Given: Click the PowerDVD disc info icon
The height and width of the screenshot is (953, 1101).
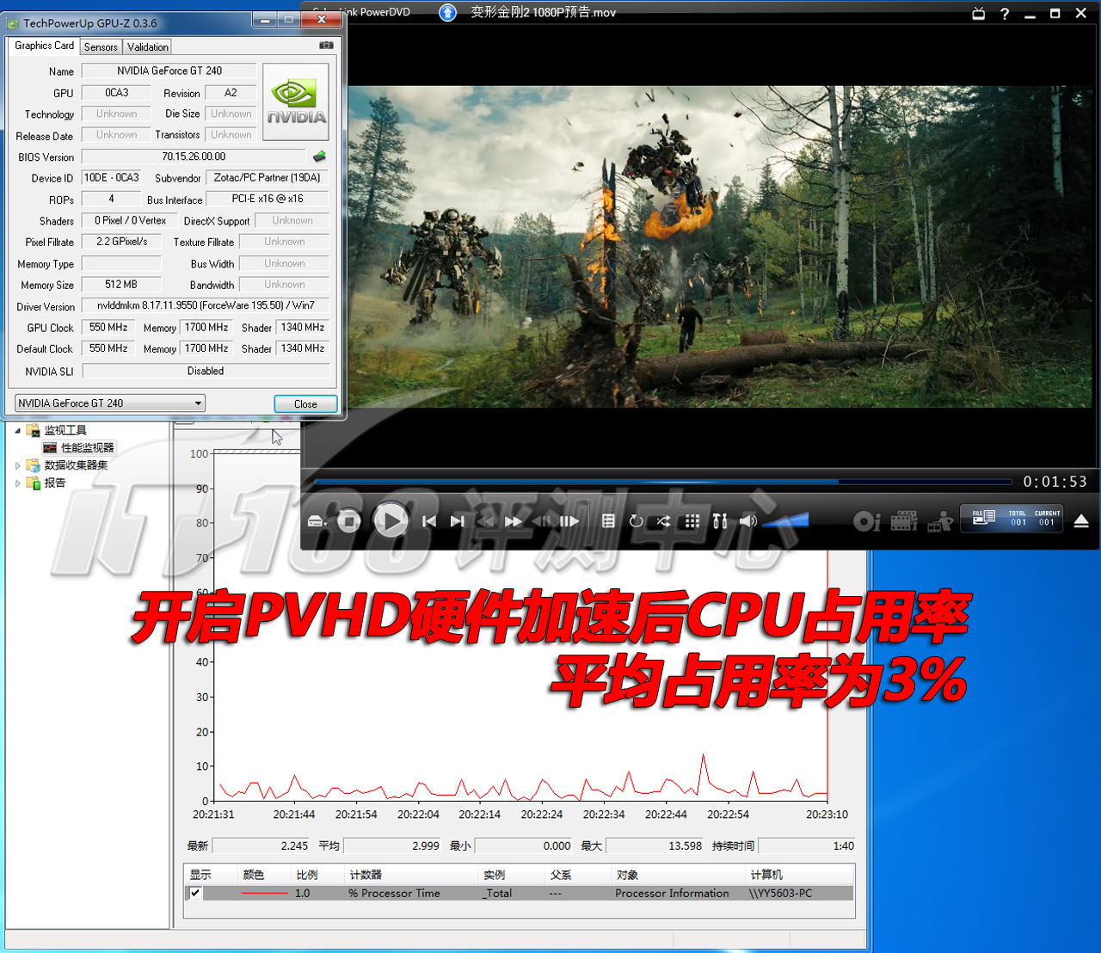Looking at the screenshot, I should [866, 521].
